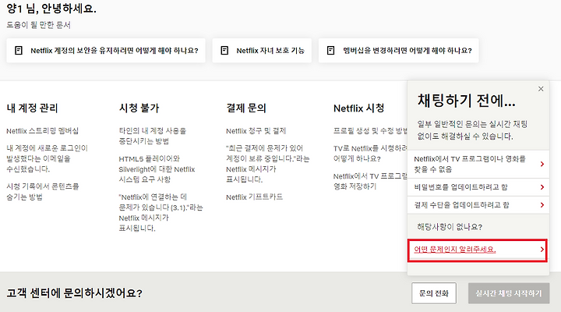Open 'TV로 Netflix를 시청하려면' link
Viewport: 561px width, 312px height.
point(371,154)
